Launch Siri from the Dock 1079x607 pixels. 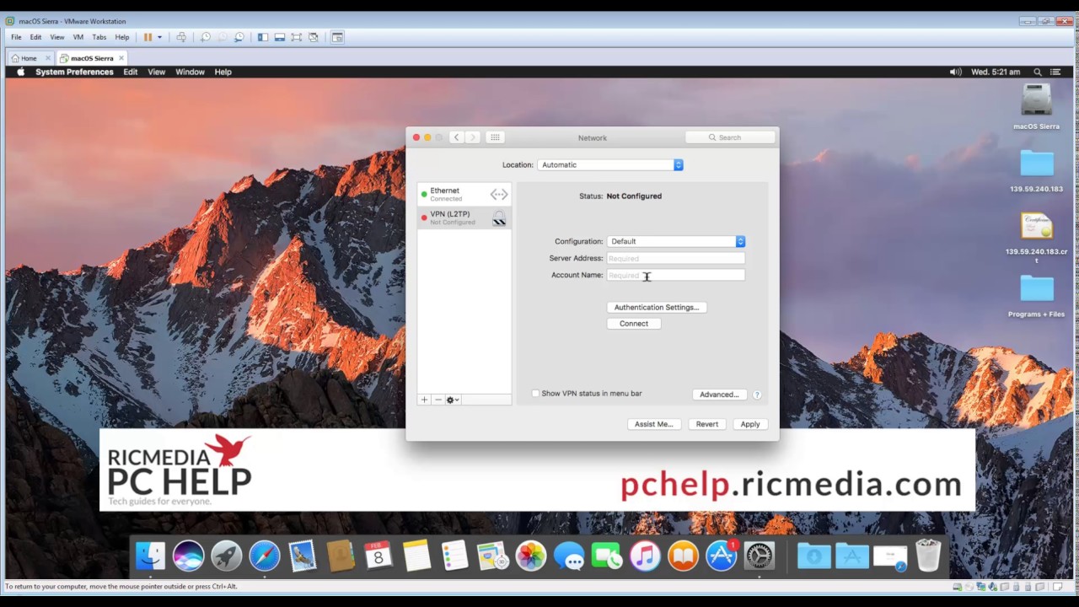point(188,556)
